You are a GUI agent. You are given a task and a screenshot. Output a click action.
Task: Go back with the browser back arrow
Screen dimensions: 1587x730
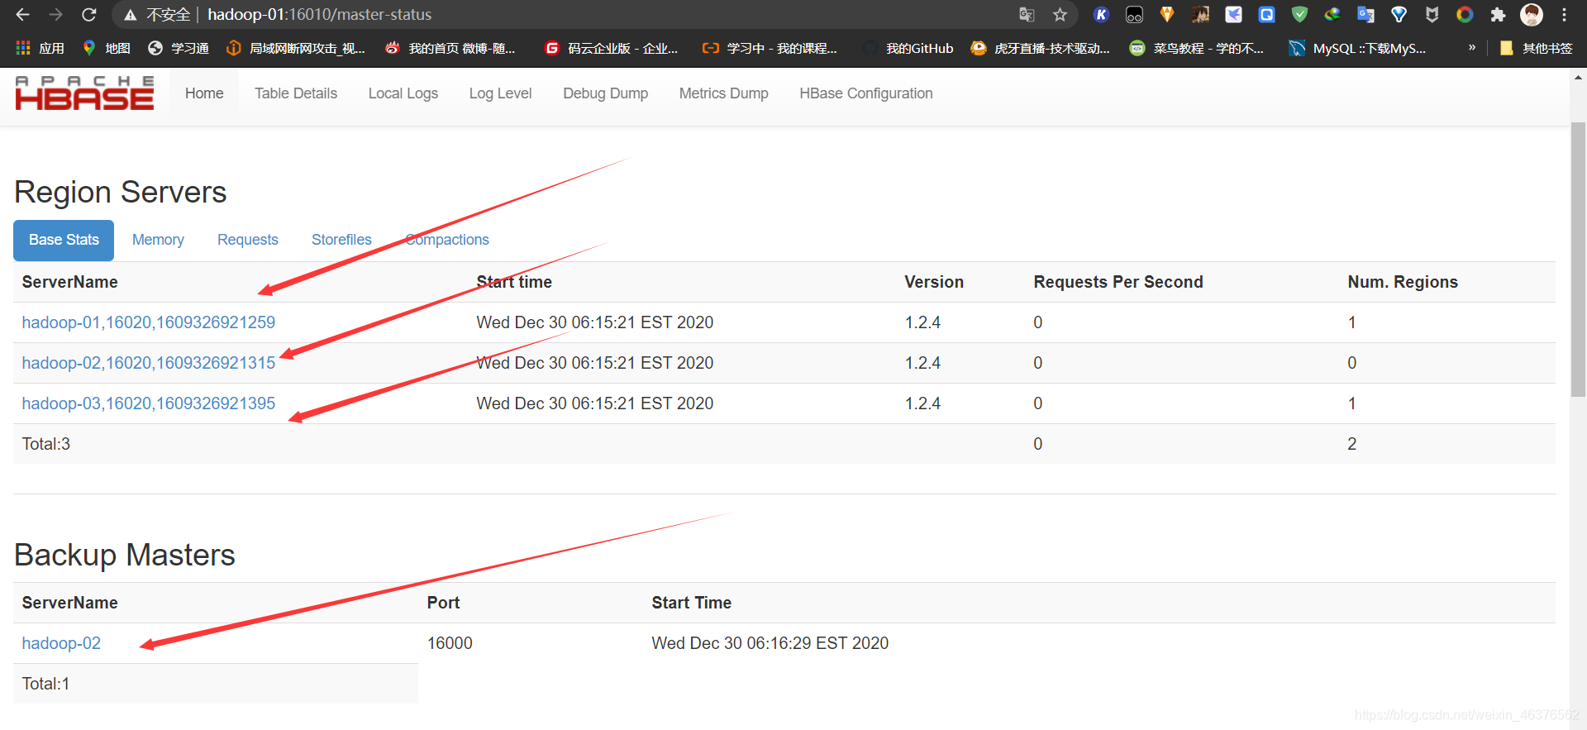[22, 15]
